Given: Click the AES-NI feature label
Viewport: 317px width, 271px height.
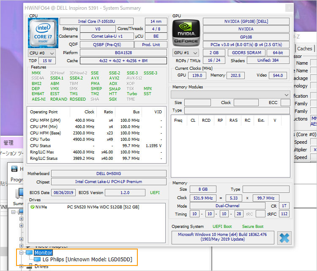Looking at the screenshot, I should click(x=38, y=99).
